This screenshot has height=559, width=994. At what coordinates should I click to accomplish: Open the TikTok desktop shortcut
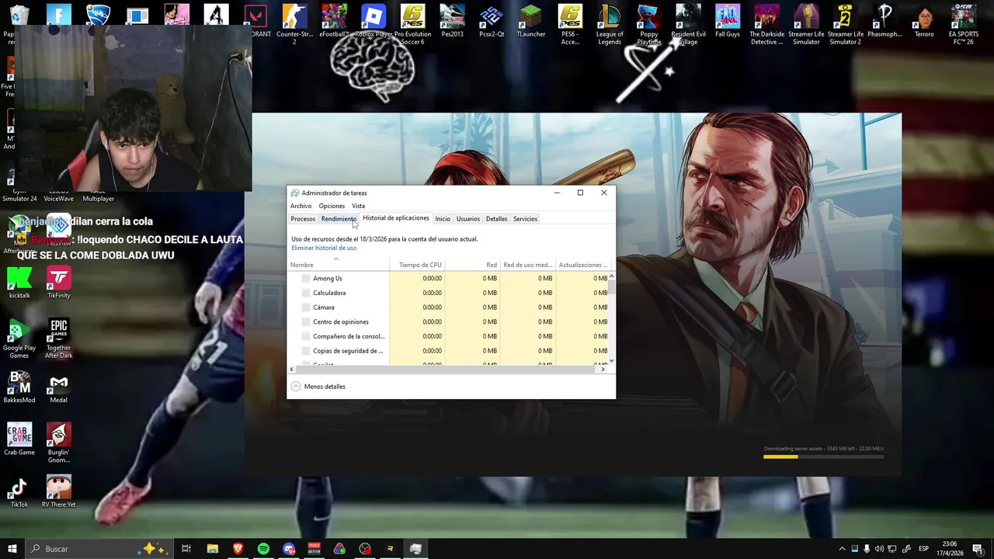coord(19,492)
